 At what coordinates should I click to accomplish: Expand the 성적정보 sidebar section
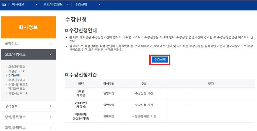(x=28, y=106)
